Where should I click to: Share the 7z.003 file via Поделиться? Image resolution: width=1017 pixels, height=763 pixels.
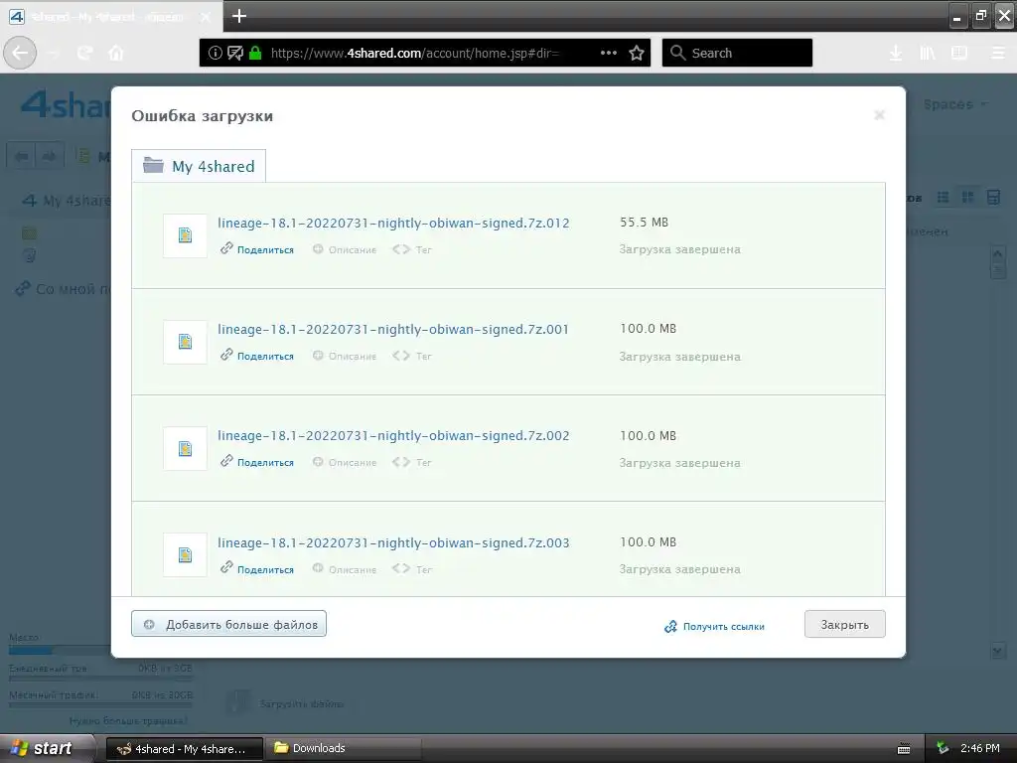(257, 569)
